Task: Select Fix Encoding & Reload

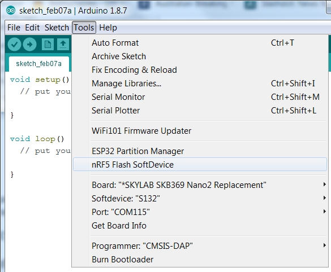Action: click(200, 70)
